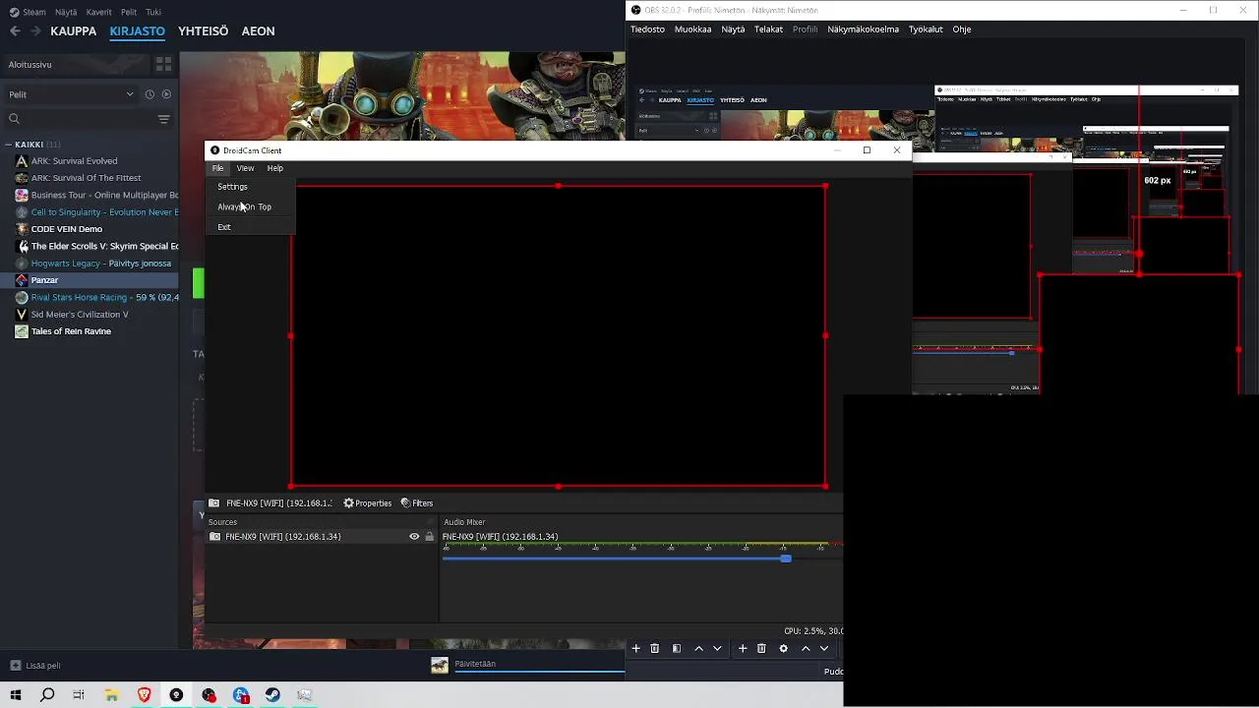Screen dimensions: 1259x708
Task: Move source up with right up-arrow
Action: point(806,648)
